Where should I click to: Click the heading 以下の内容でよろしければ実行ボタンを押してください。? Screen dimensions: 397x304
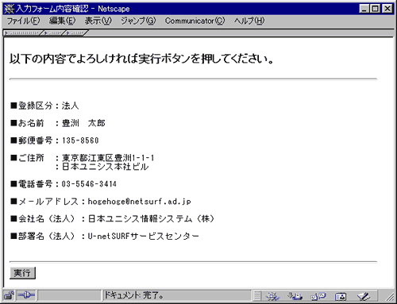pyautogui.click(x=141, y=59)
